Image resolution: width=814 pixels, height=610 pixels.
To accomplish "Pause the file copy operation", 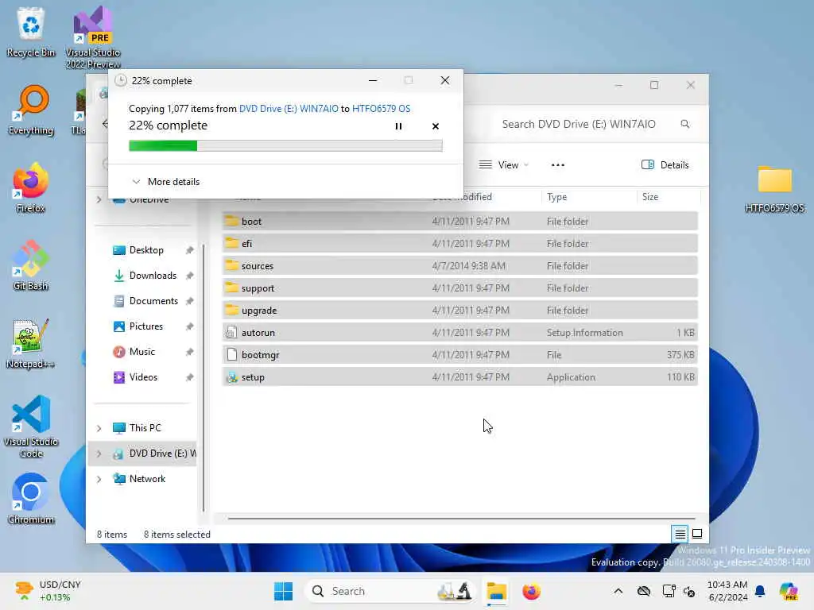I will coord(398,126).
